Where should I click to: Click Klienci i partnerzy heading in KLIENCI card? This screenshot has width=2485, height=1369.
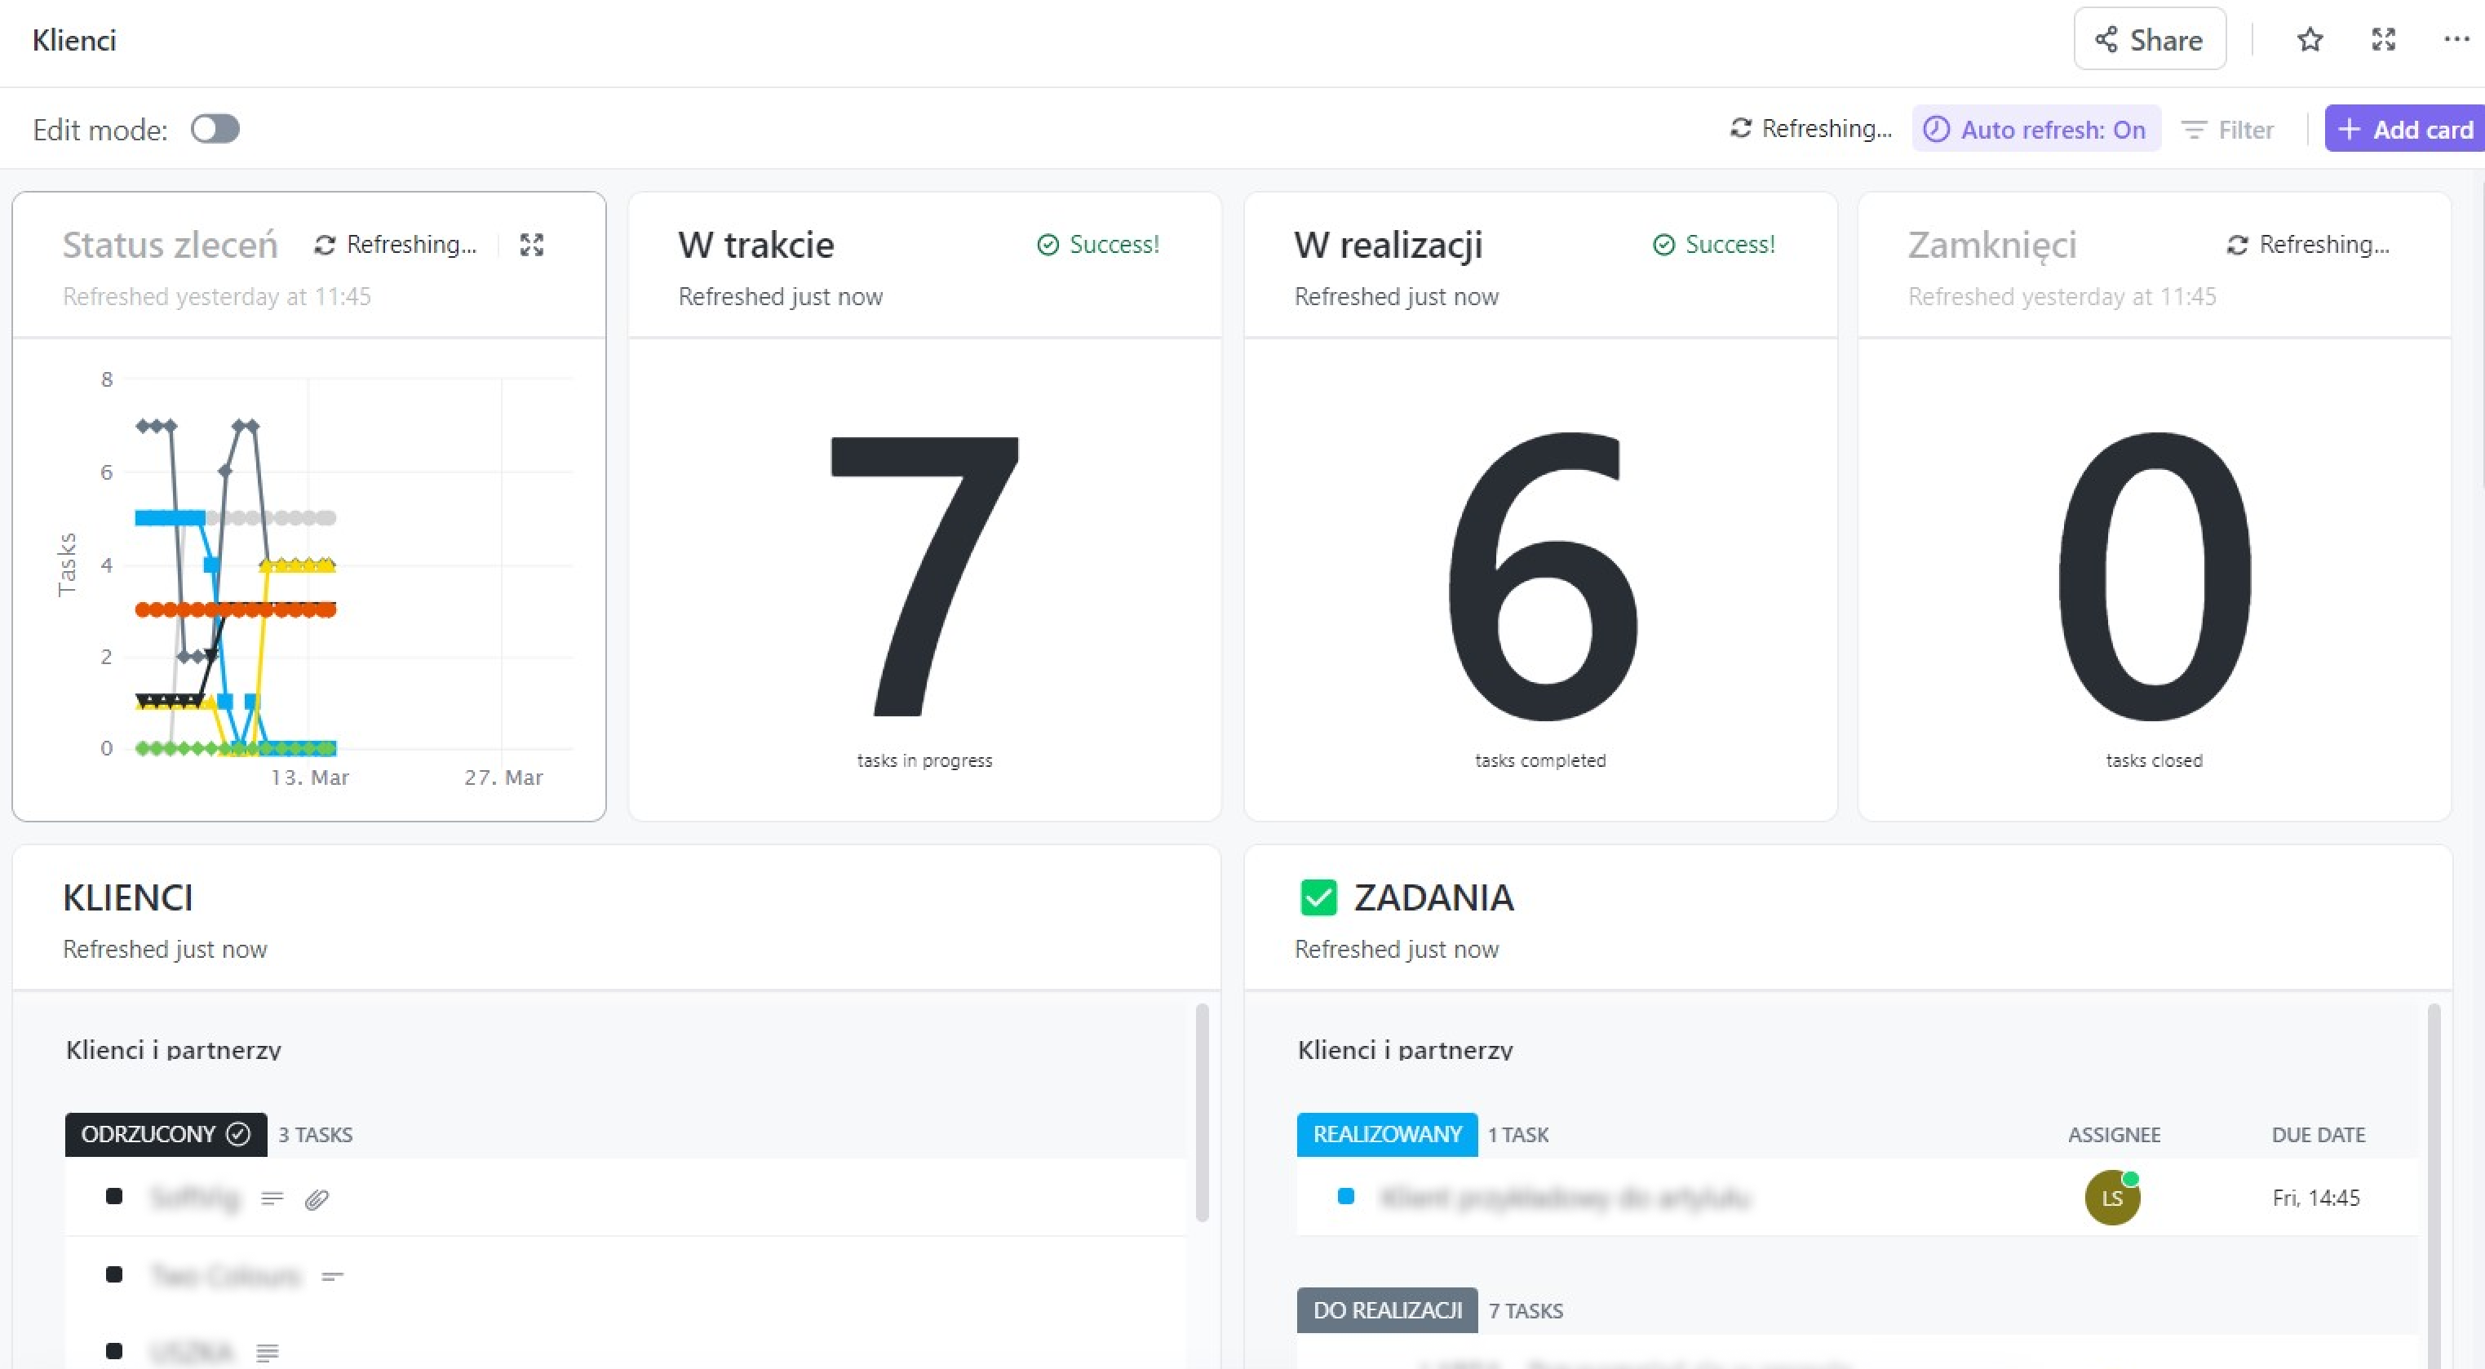click(x=173, y=1050)
